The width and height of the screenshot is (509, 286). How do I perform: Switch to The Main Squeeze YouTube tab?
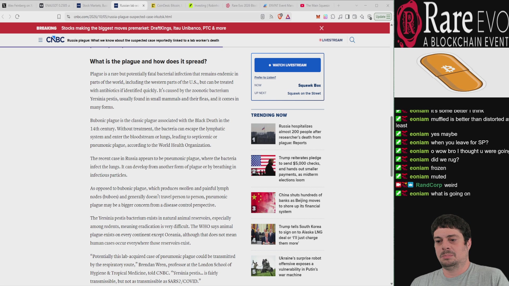tap(316, 5)
